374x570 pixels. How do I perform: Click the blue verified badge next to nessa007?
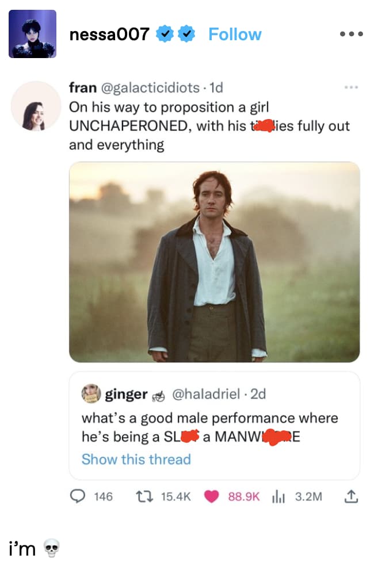click(x=165, y=34)
